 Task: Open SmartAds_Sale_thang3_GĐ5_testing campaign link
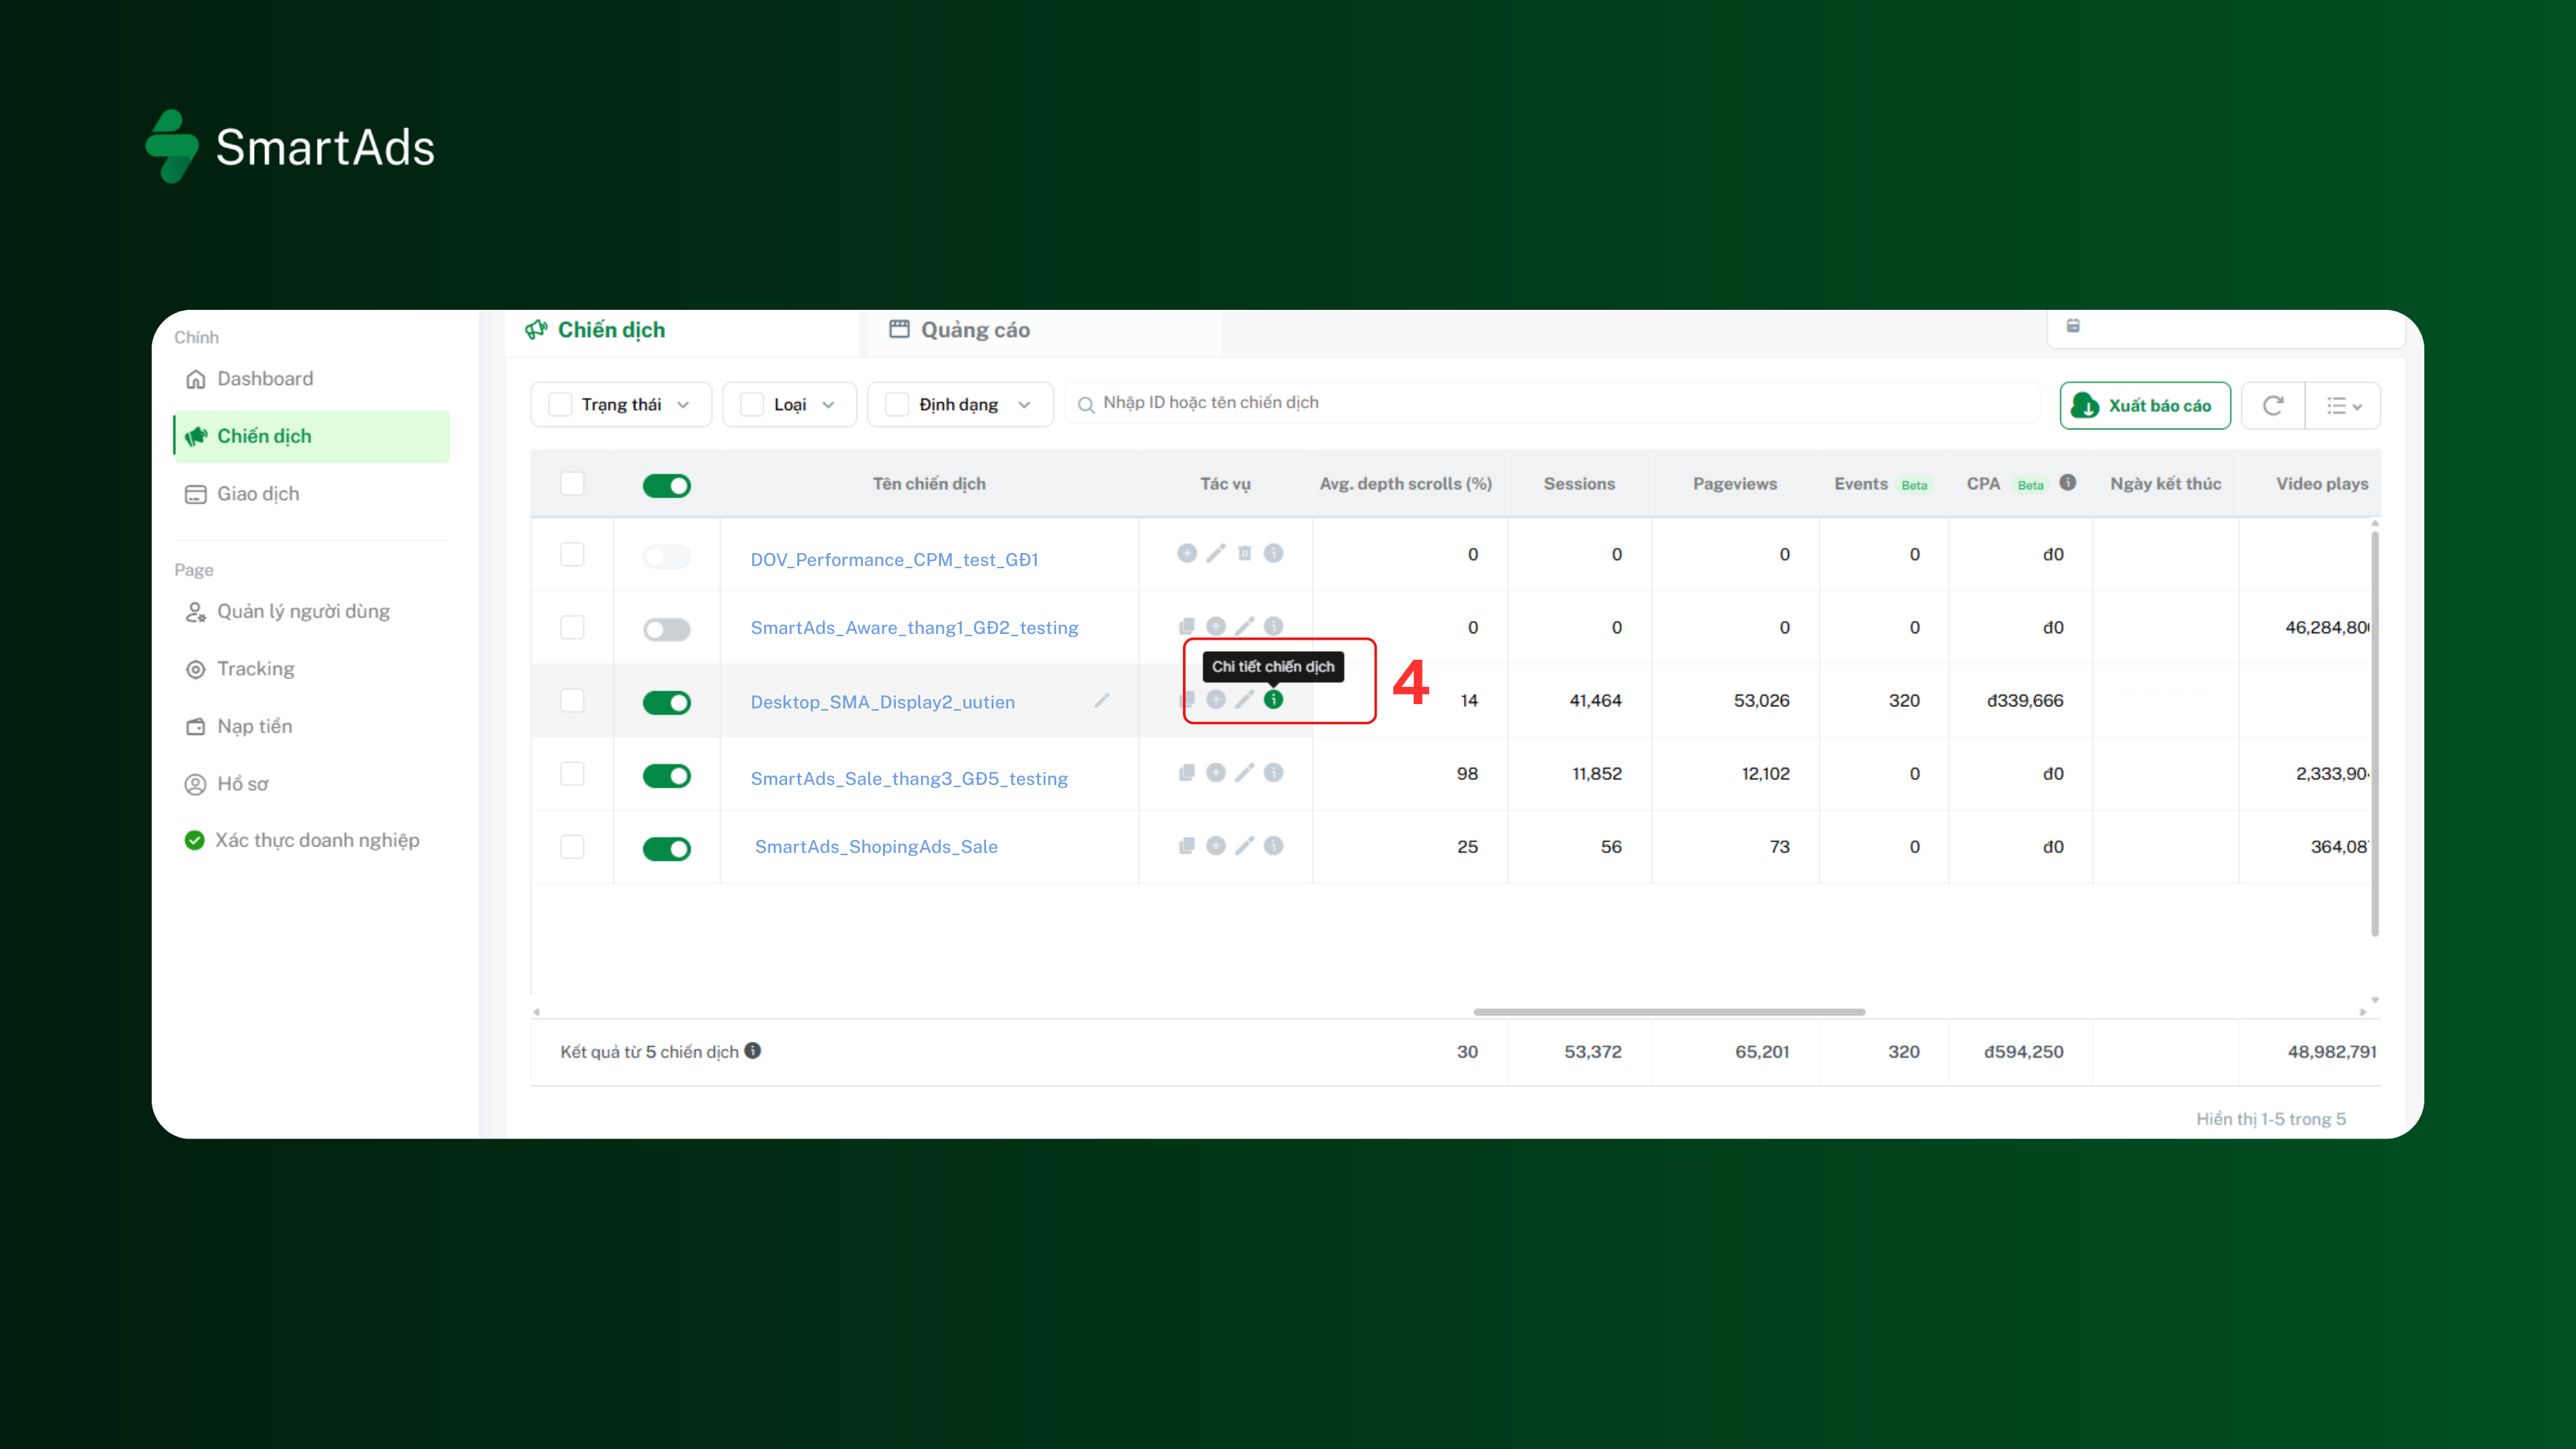click(909, 779)
